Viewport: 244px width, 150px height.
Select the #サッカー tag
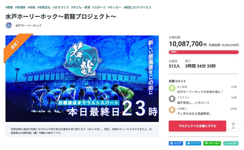tap(115, 7)
